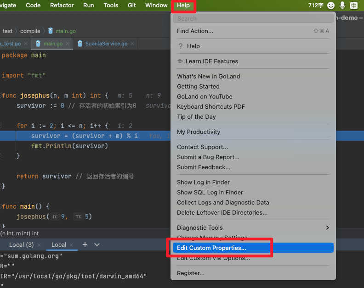The width and height of the screenshot is (364, 288).
Task: Switch to SuanfaService.go editor tab
Action: 106,44
